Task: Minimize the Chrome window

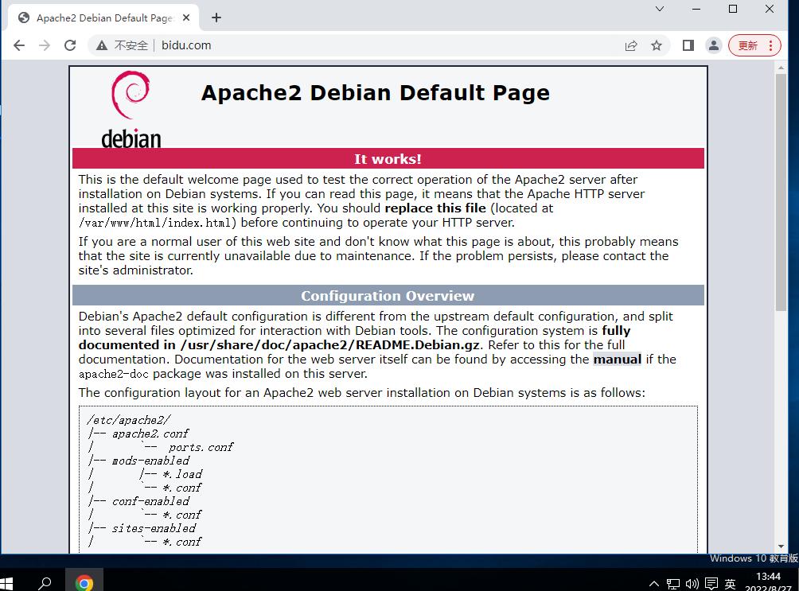Action: 696,9
